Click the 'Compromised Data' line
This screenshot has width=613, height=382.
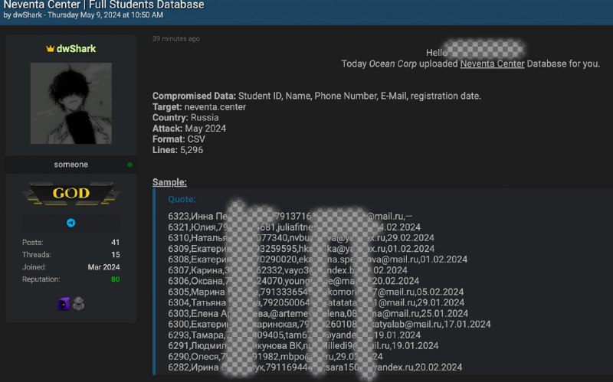click(316, 96)
